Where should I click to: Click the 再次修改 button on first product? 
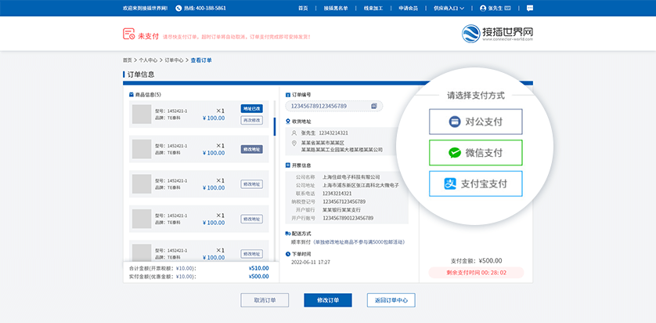[252, 120]
